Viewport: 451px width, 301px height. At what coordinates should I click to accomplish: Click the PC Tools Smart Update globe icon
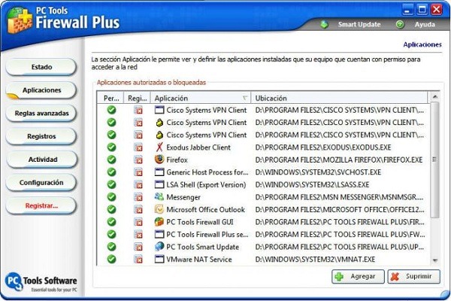(x=159, y=247)
